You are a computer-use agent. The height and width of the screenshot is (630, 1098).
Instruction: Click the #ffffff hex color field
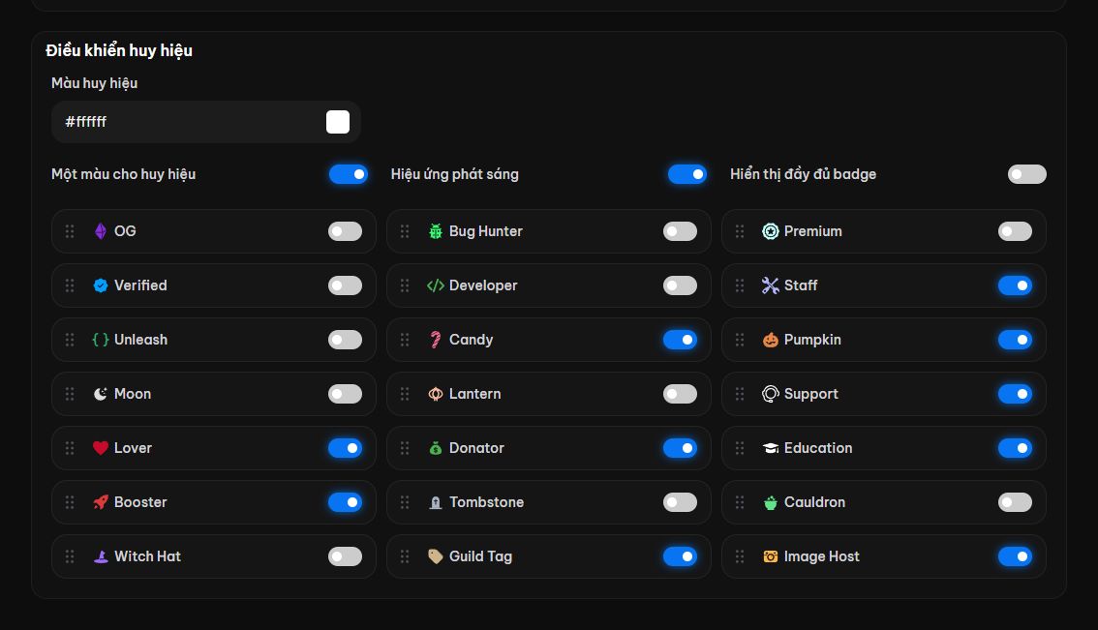(206, 122)
